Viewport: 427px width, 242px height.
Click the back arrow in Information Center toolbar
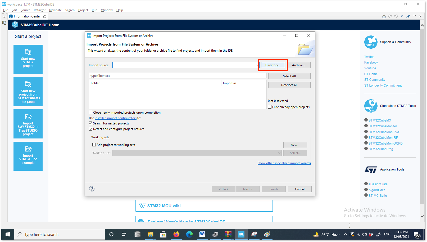point(390,16)
